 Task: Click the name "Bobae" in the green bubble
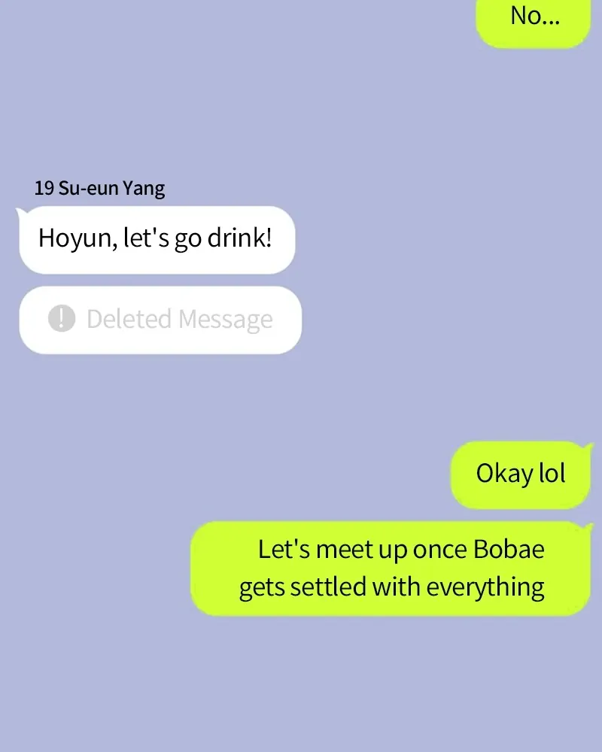pos(509,549)
